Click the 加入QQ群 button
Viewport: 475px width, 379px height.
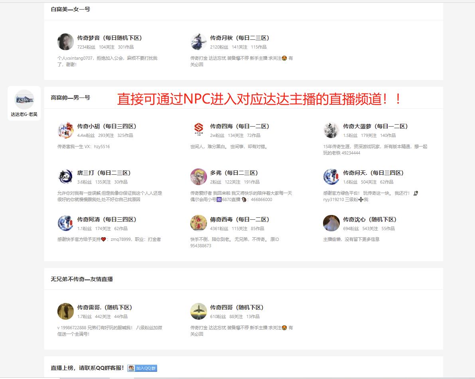[x=142, y=368]
